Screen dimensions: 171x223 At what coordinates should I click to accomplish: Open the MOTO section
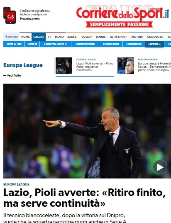click(x=59, y=37)
